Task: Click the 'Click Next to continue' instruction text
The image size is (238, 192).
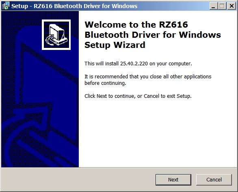Action: click(x=138, y=96)
